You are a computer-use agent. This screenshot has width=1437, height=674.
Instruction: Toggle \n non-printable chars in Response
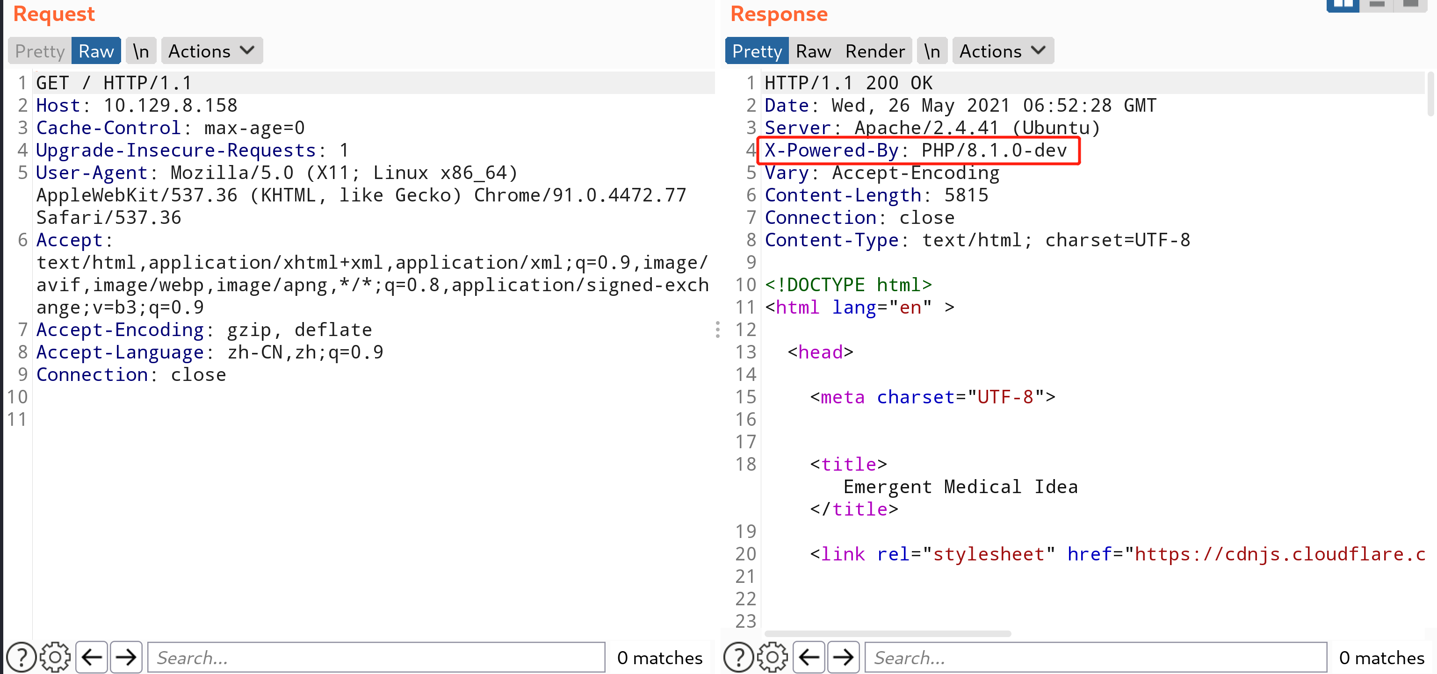coord(932,51)
